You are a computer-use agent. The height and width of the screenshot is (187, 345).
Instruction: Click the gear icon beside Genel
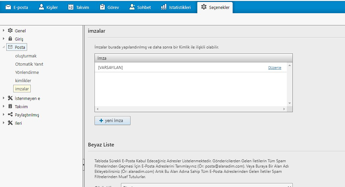coord(10,31)
